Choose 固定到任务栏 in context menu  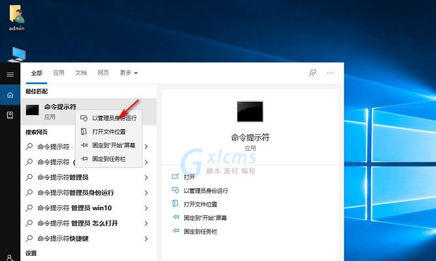coord(109,159)
